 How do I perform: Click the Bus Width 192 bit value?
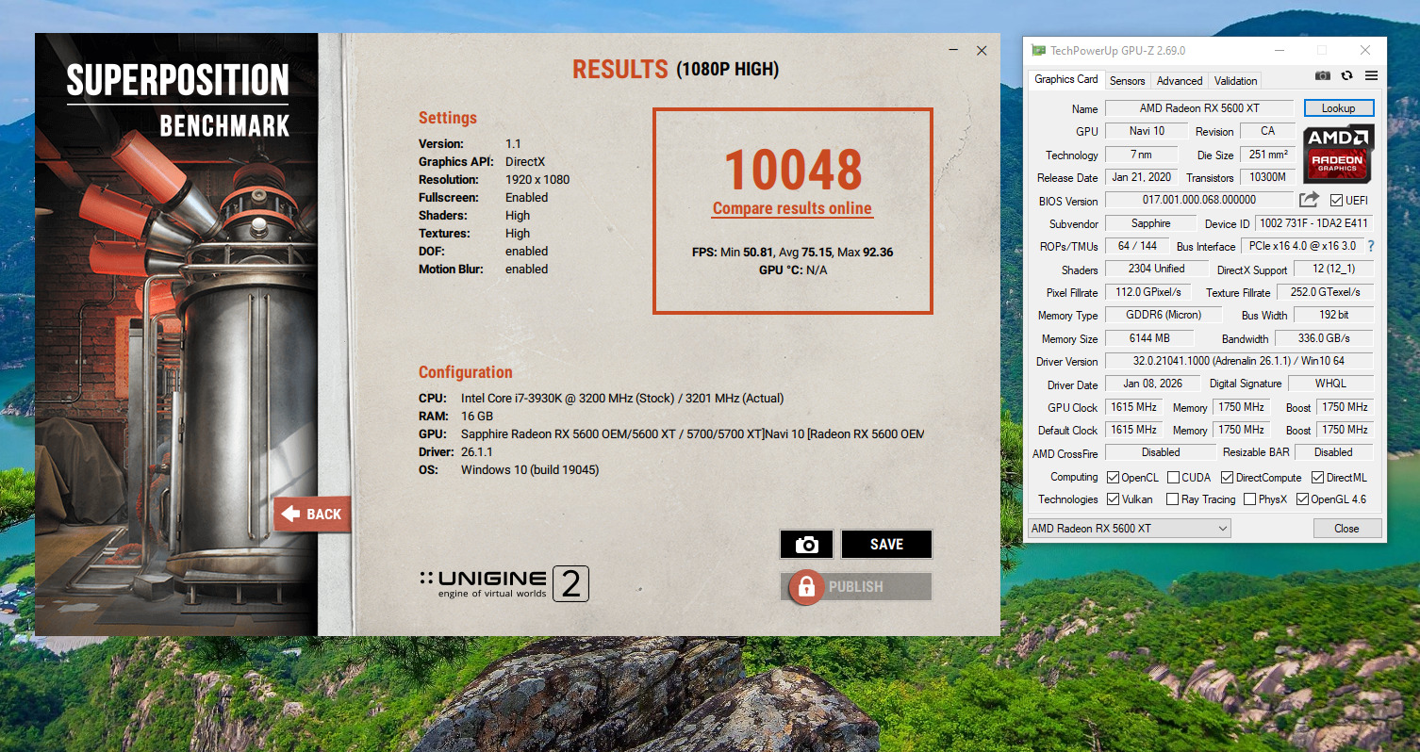point(1333,315)
